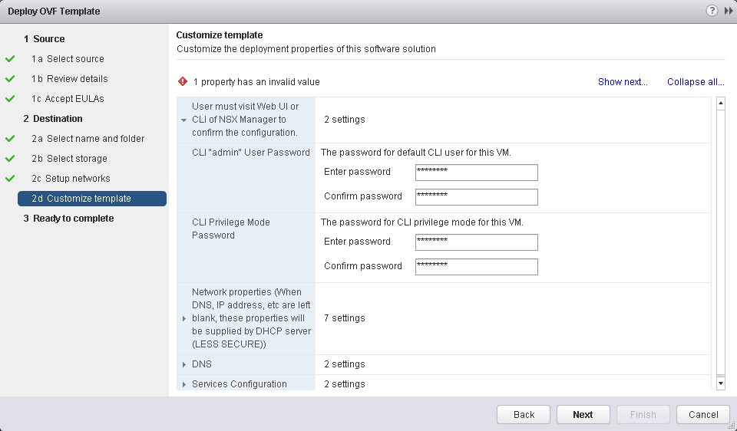
Task: Expand the DNS settings group
Action: [183, 364]
